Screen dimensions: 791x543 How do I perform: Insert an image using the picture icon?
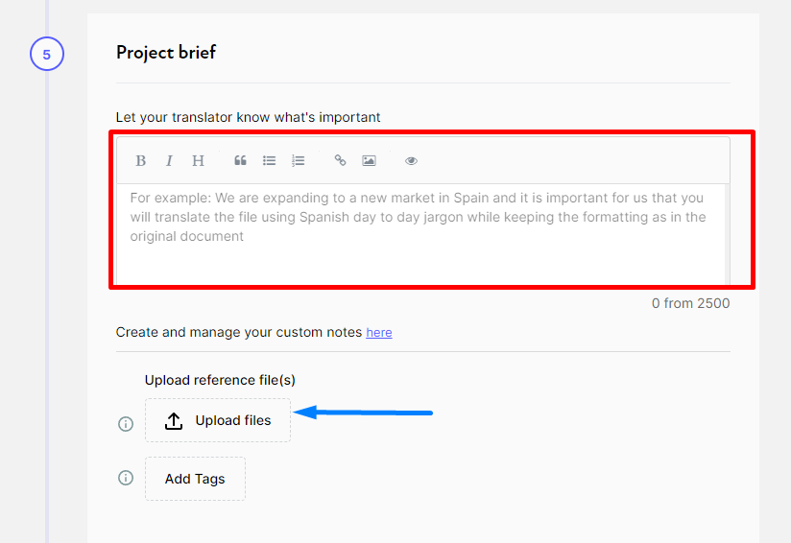pyautogui.click(x=369, y=161)
